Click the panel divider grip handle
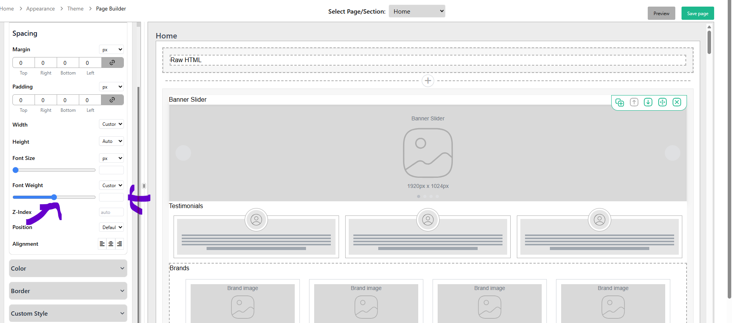 144,186
